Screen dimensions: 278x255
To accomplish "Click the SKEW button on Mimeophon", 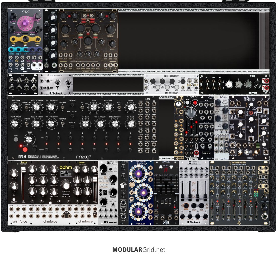I will tap(256, 152).
